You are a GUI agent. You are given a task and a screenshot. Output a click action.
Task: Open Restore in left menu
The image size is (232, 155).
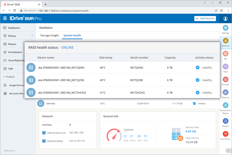(12, 44)
